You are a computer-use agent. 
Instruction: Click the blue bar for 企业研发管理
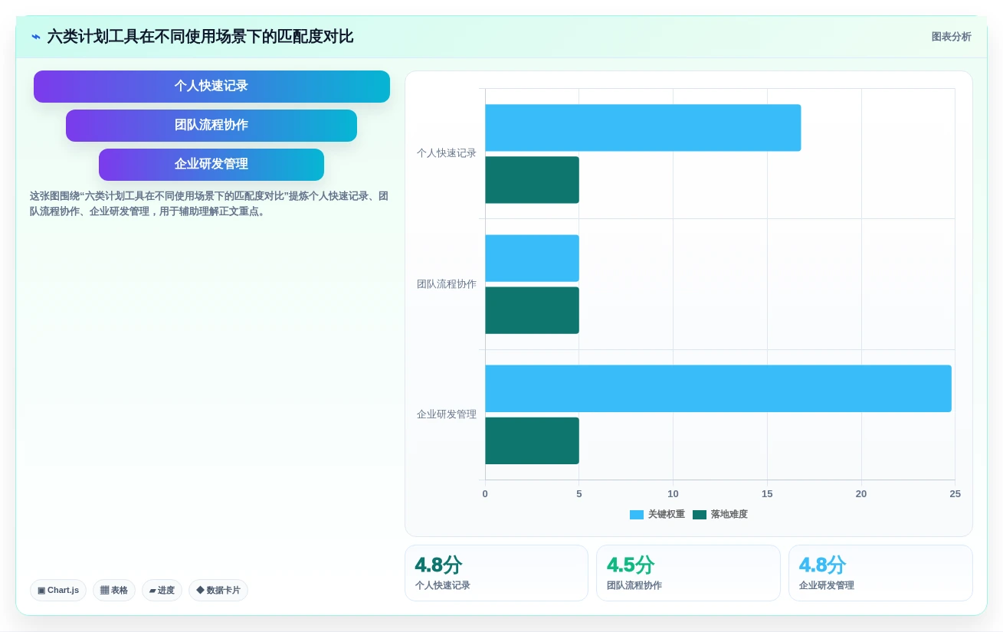(718, 388)
